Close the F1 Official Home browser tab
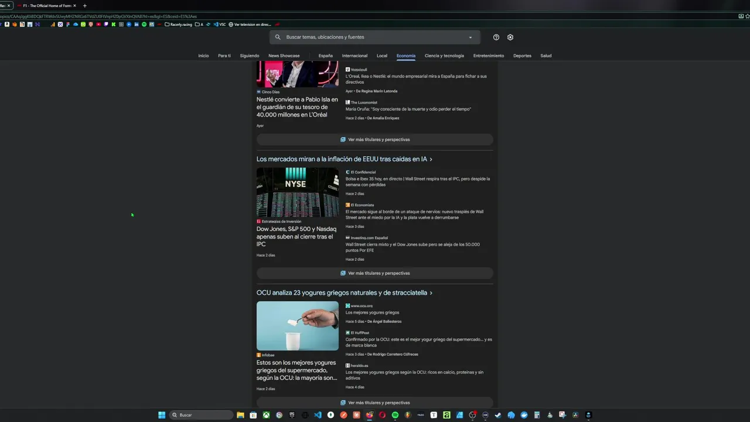 click(x=74, y=5)
